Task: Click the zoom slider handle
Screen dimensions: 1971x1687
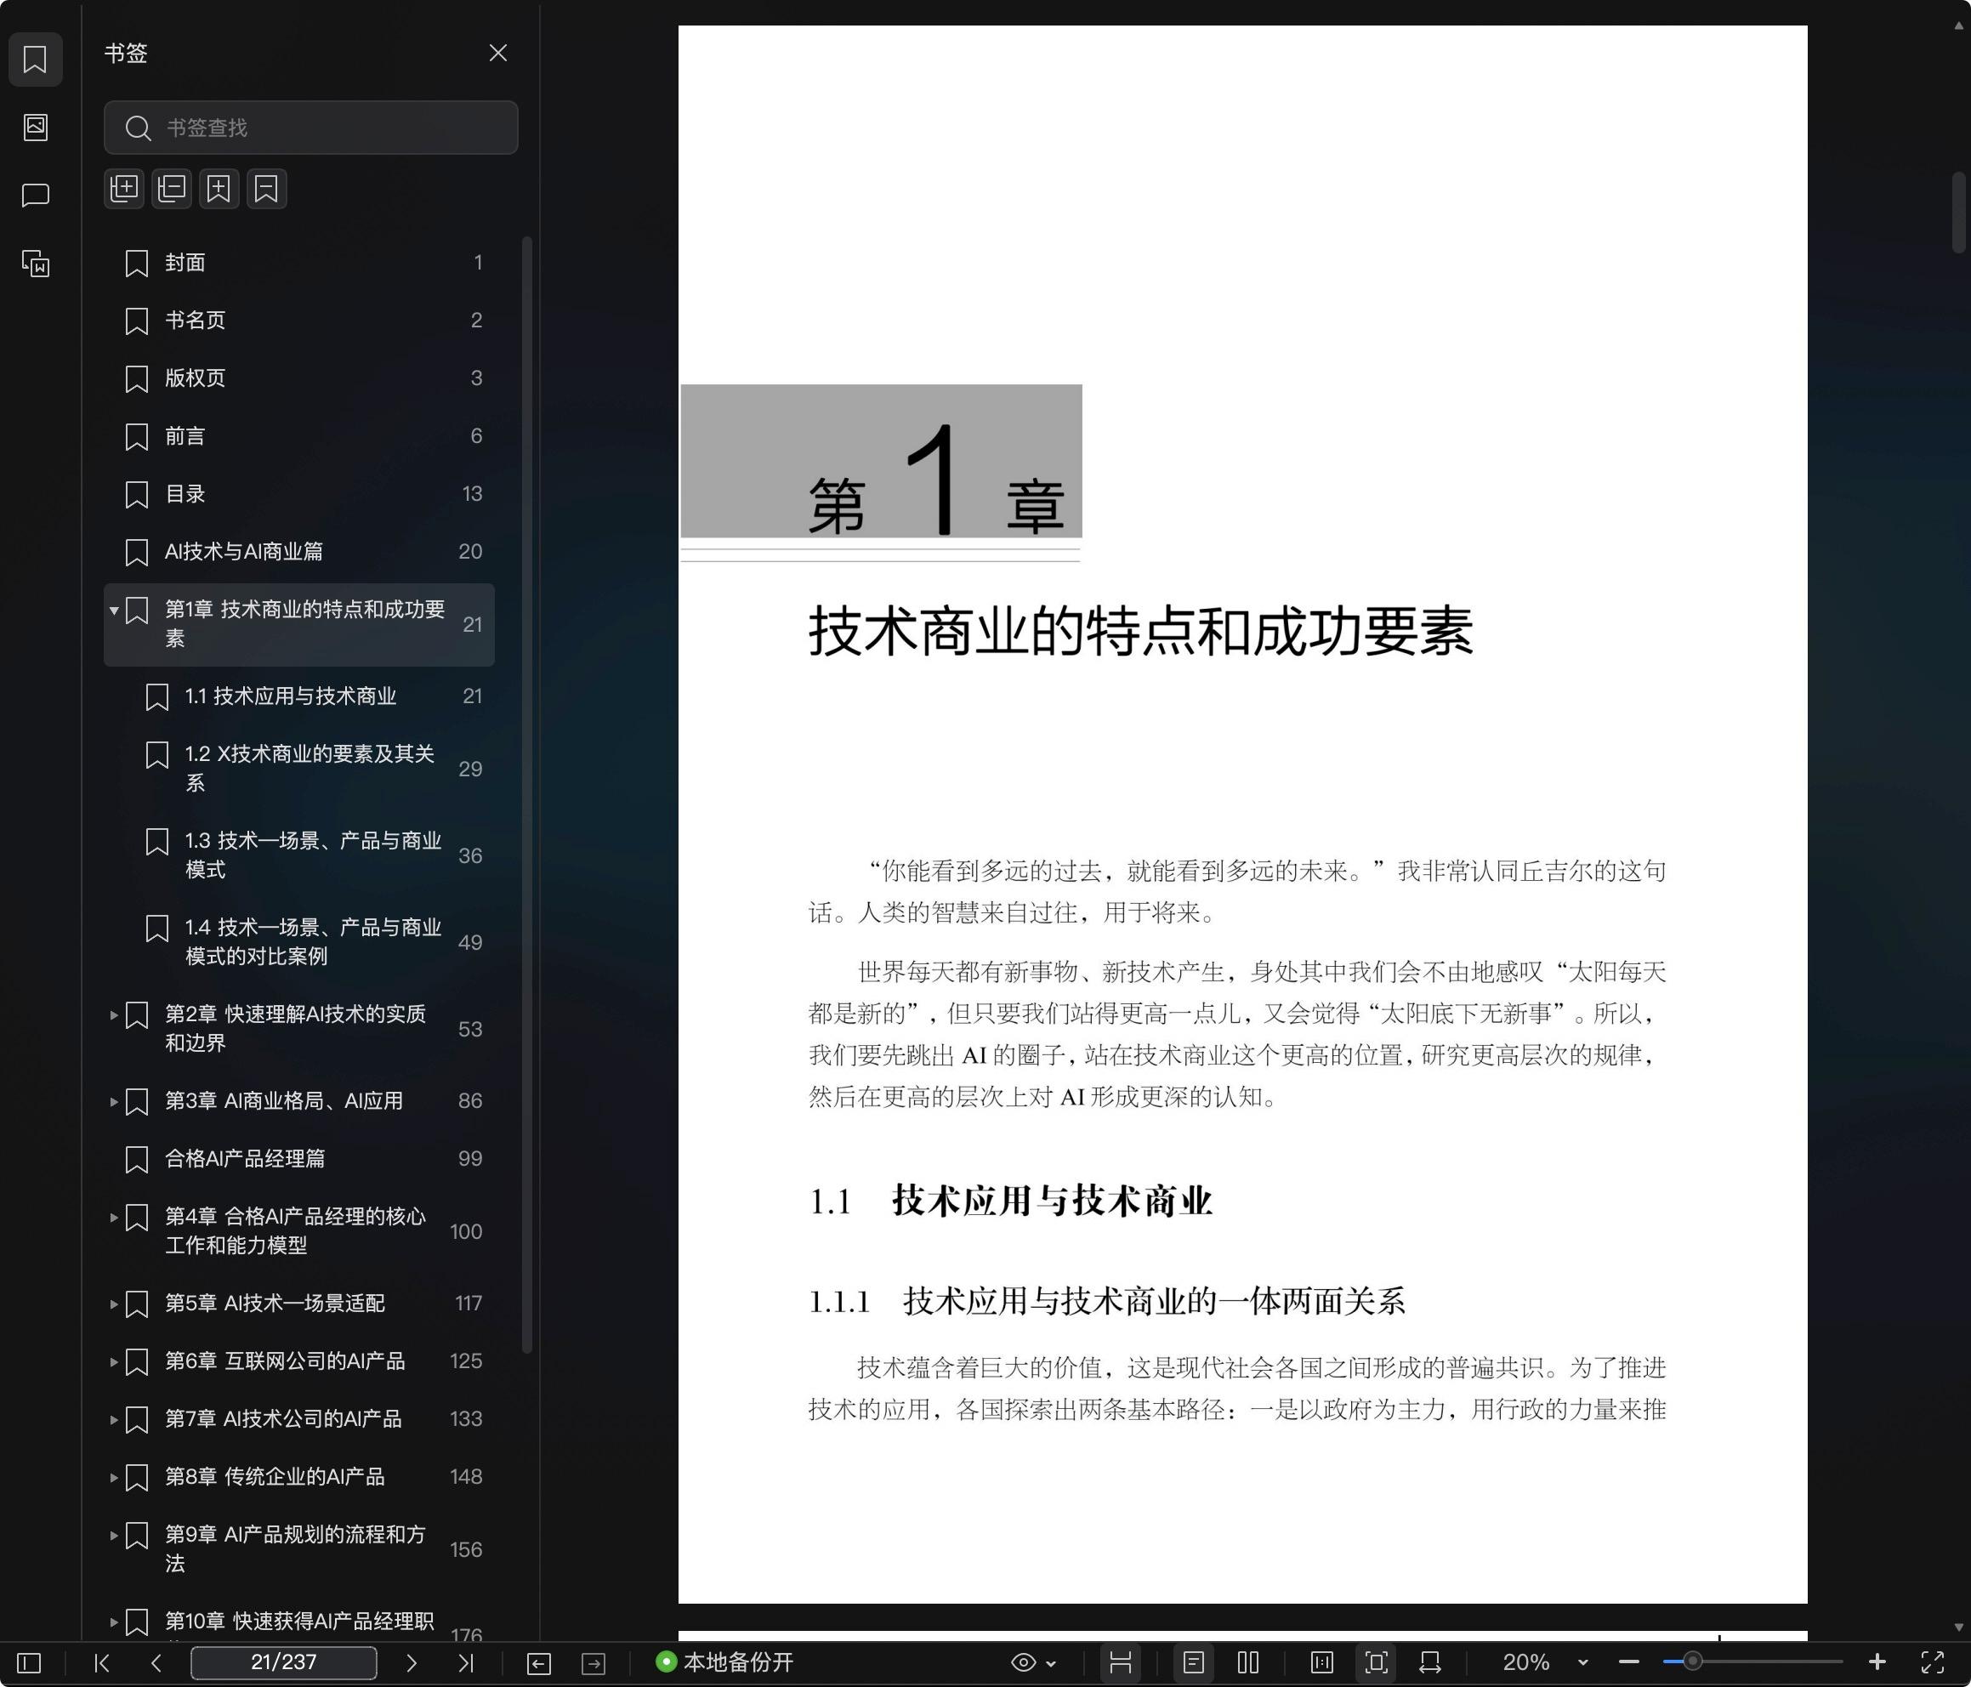Action: click(x=1692, y=1662)
